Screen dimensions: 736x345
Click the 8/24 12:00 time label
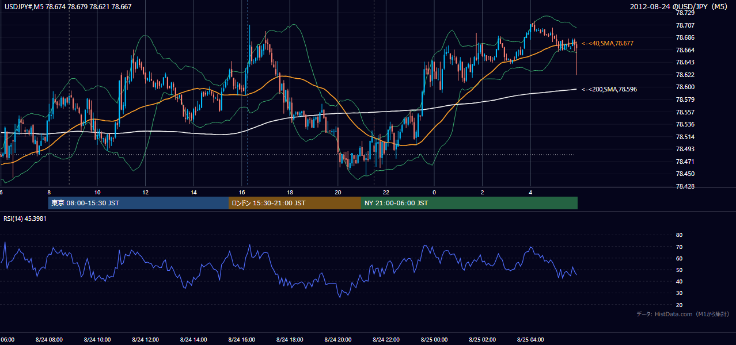tap(145, 339)
